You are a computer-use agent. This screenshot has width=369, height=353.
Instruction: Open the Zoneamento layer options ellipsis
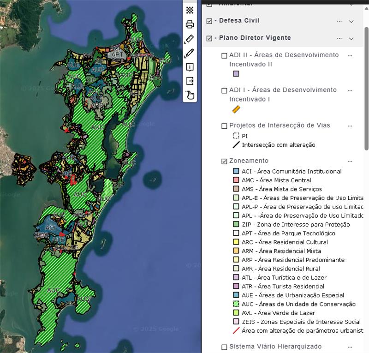click(x=350, y=161)
